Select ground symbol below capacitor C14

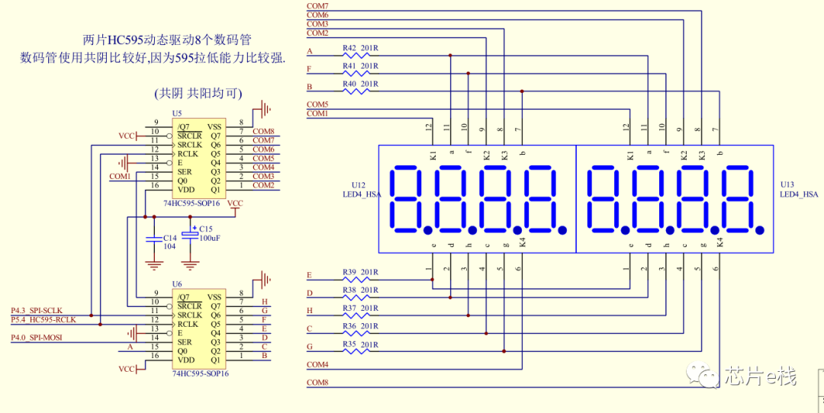pos(153,265)
